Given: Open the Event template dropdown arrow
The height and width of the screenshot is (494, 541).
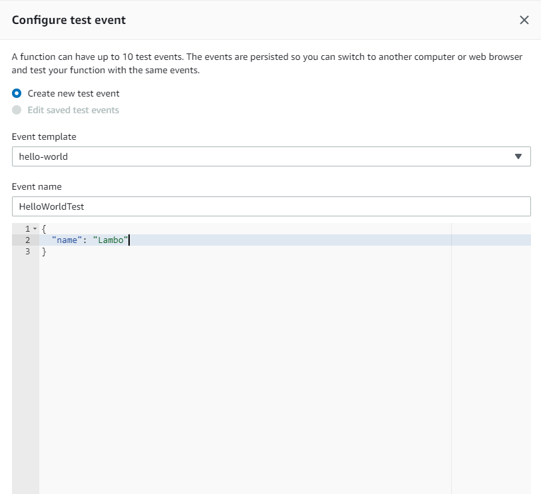Looking at the screenshot, I should 518,156.
